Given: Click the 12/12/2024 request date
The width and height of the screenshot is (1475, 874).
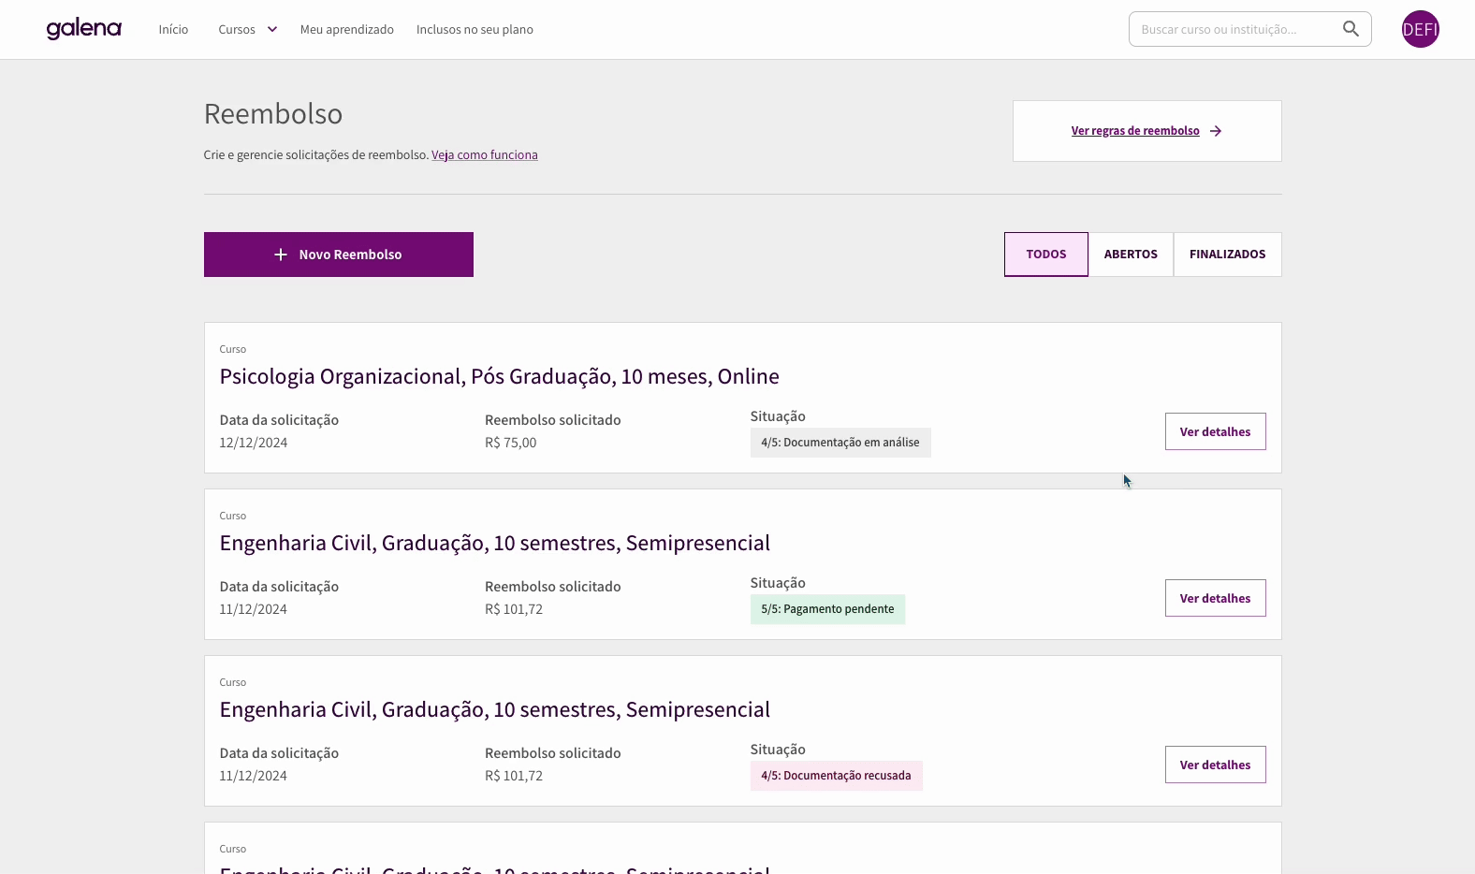Looking at the screenshot, I should (253, 443).
